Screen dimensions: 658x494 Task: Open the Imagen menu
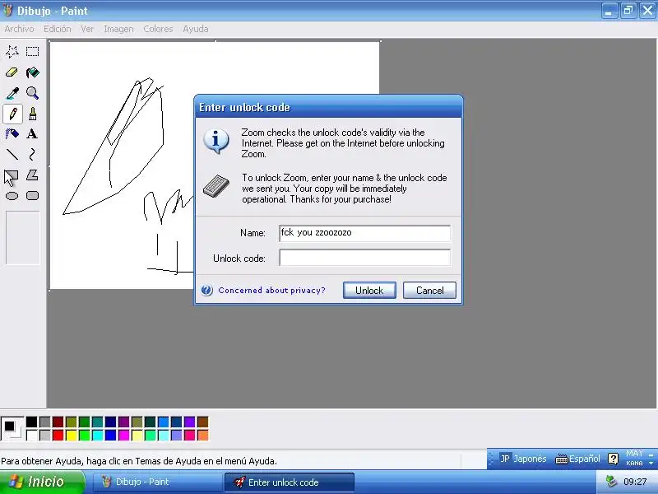[x=118, y=29]
